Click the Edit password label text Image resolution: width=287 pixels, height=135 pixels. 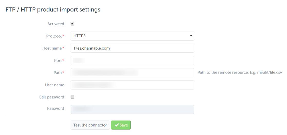(52, 97)
